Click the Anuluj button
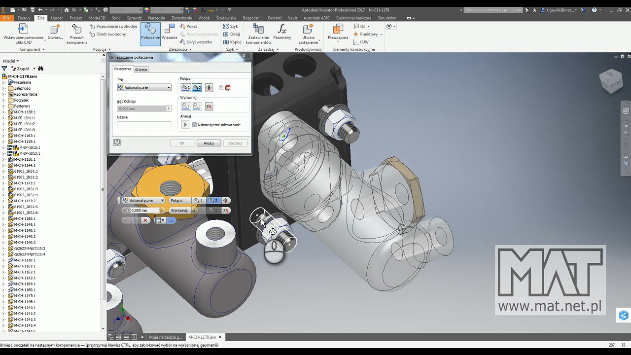 209,143
